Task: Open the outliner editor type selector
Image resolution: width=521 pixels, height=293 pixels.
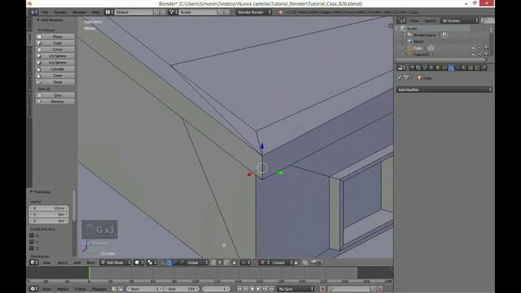Action: [401, 20]
